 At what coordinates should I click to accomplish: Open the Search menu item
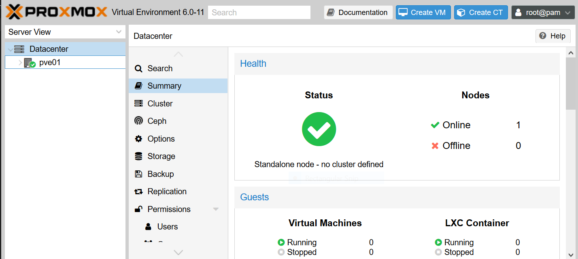coord(178,68)
